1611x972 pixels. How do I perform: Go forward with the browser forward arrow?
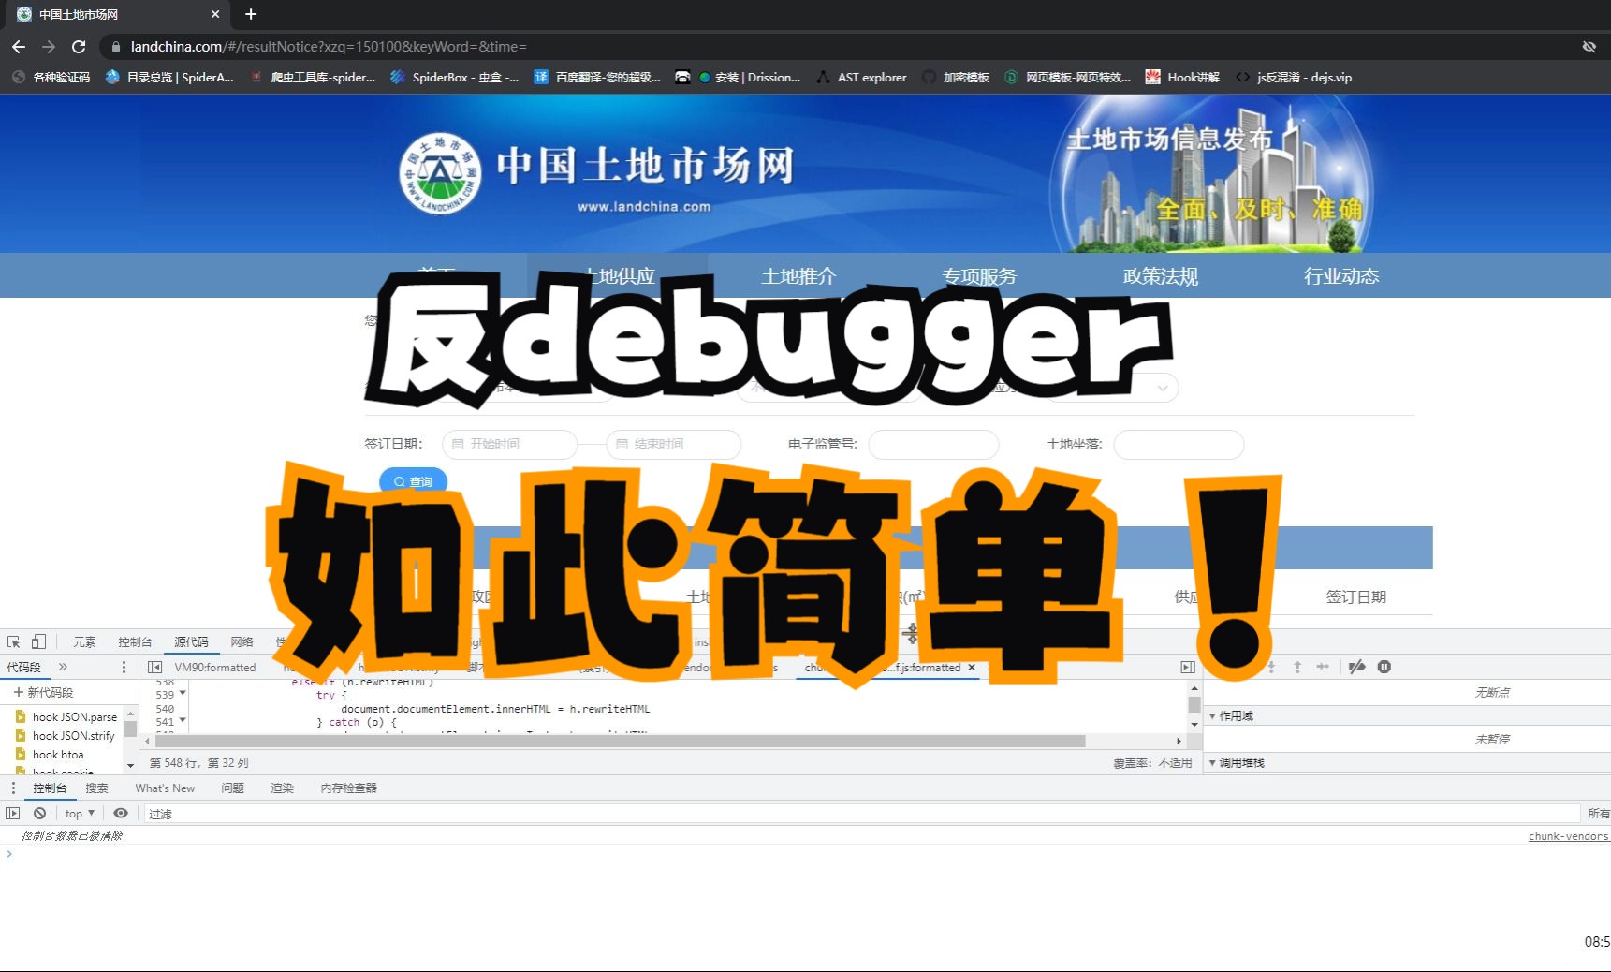pyautogui.click(x=49, y=46)
